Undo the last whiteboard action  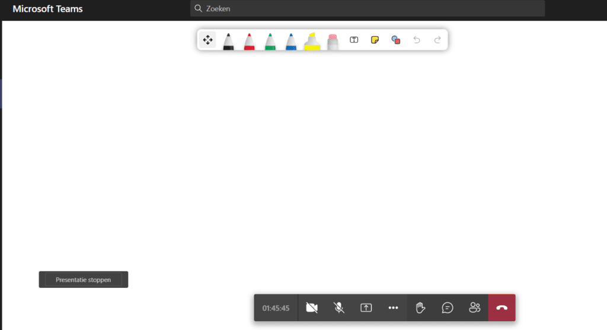point(417,40)
